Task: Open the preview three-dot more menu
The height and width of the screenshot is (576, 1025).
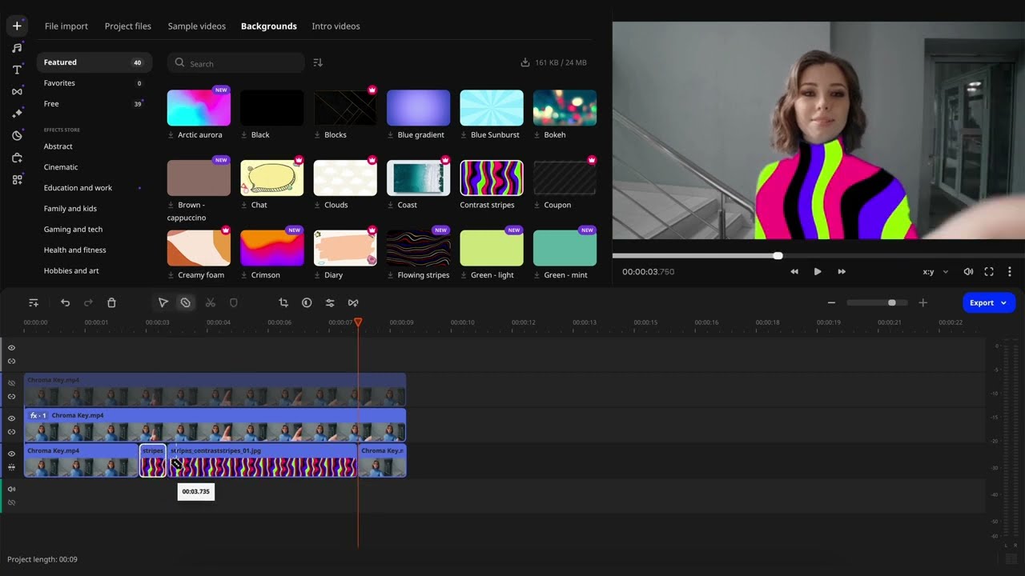Action: coord(1010,272)
